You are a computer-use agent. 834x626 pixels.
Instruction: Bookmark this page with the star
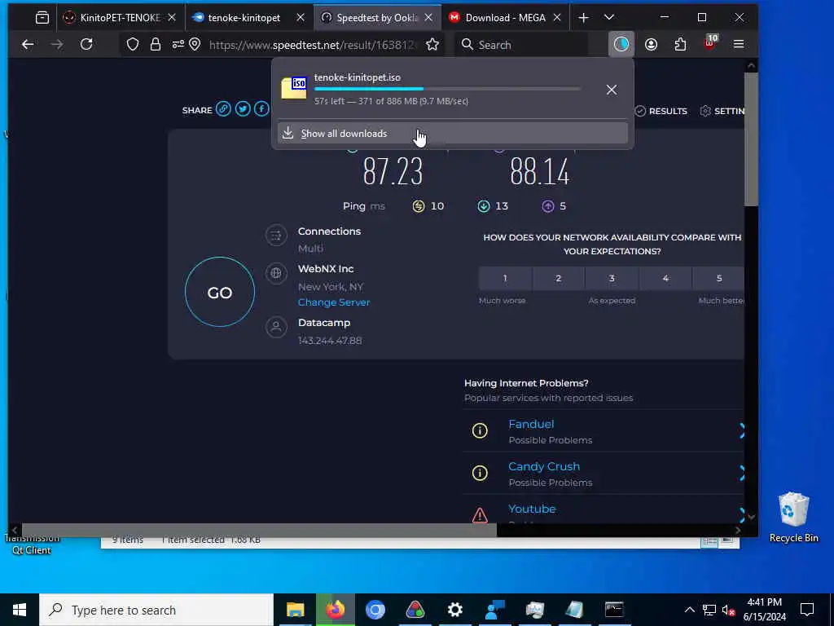click(432, 45)
